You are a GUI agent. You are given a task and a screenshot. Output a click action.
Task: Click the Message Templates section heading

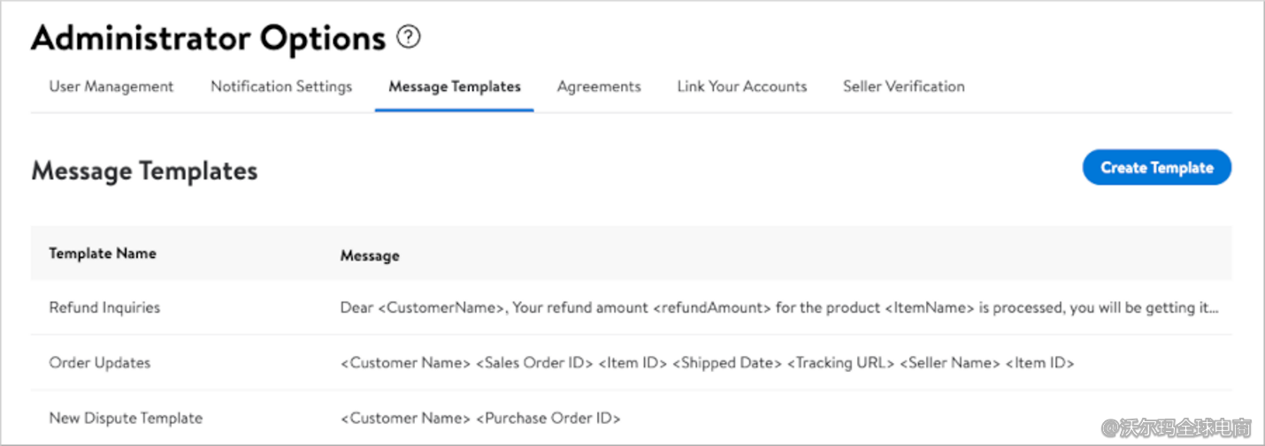point(144,170)
